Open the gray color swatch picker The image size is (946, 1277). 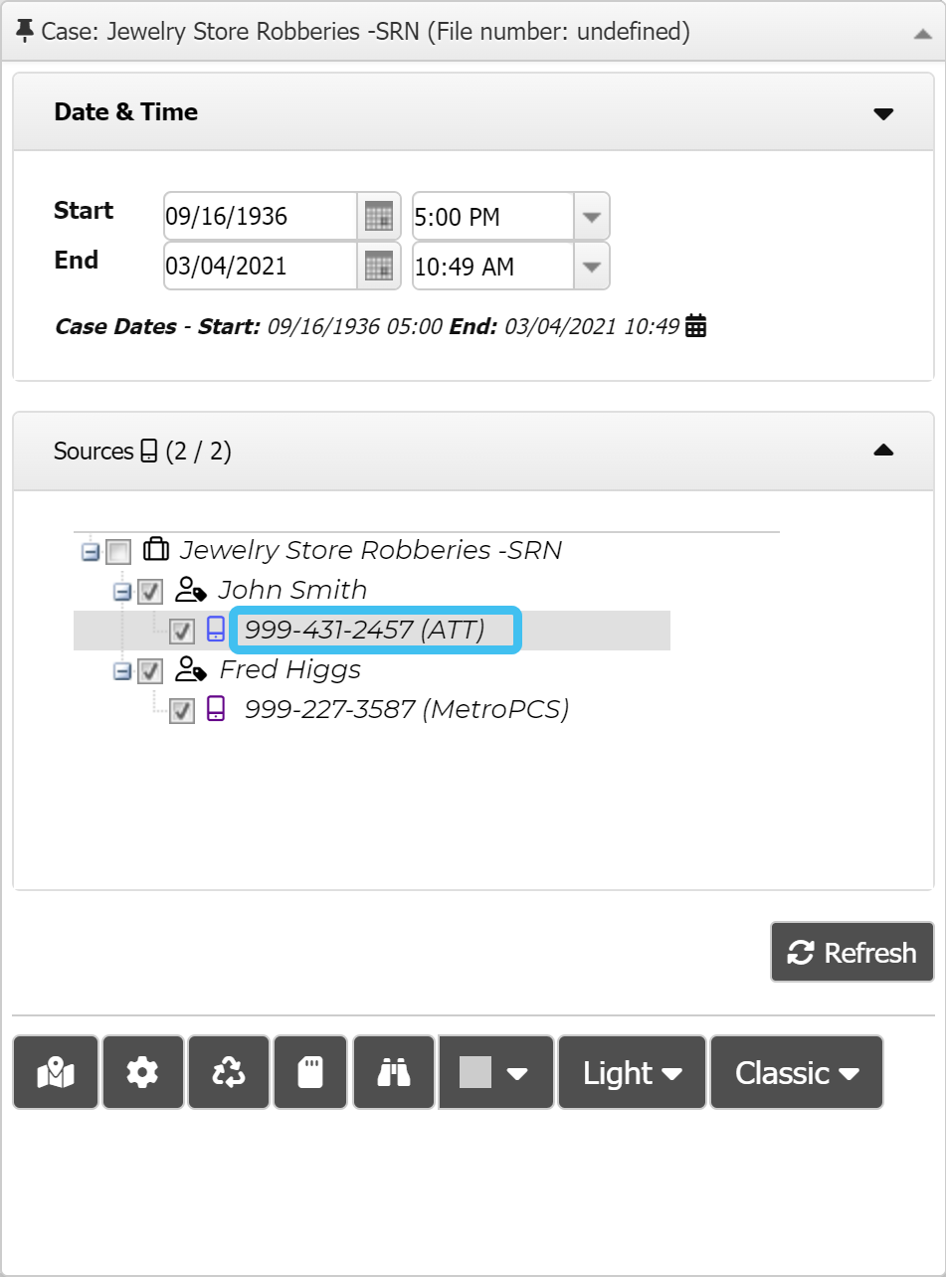(x=495, y=1072)
